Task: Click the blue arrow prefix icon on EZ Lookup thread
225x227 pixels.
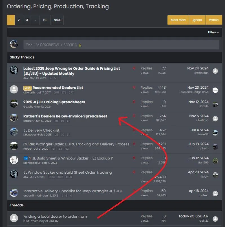Action: pyautogui.click(x=26, y=158)
